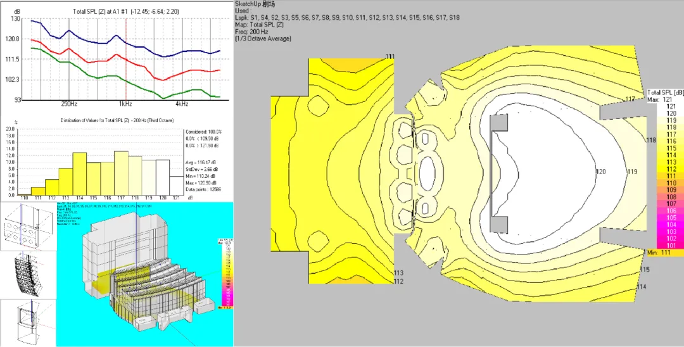Click the 3D theater model view
The image size is (684, 347).
pyautogui.click(x=145, y=274)
